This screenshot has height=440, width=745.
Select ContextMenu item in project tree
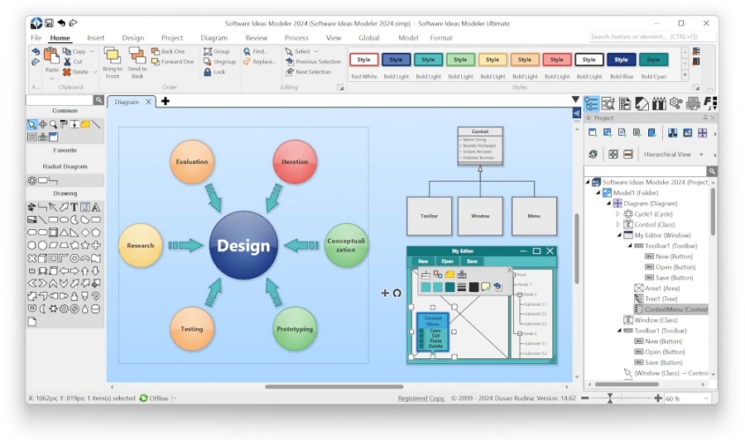[671, 309]
